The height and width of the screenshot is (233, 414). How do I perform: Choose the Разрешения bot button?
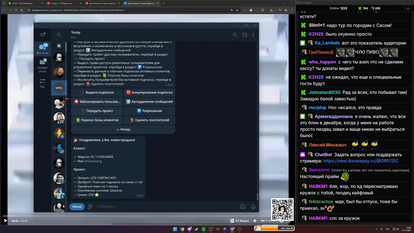(x=149, y=111)
